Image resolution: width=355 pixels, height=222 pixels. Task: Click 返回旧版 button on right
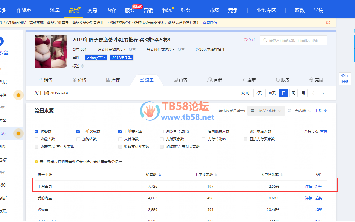click(345, 79)
